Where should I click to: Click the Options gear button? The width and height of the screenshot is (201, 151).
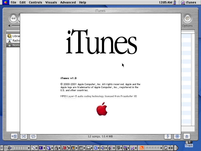pyautogui.click(x=187, y=18)
